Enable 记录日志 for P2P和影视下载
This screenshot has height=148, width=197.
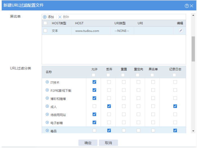[175, 90]
